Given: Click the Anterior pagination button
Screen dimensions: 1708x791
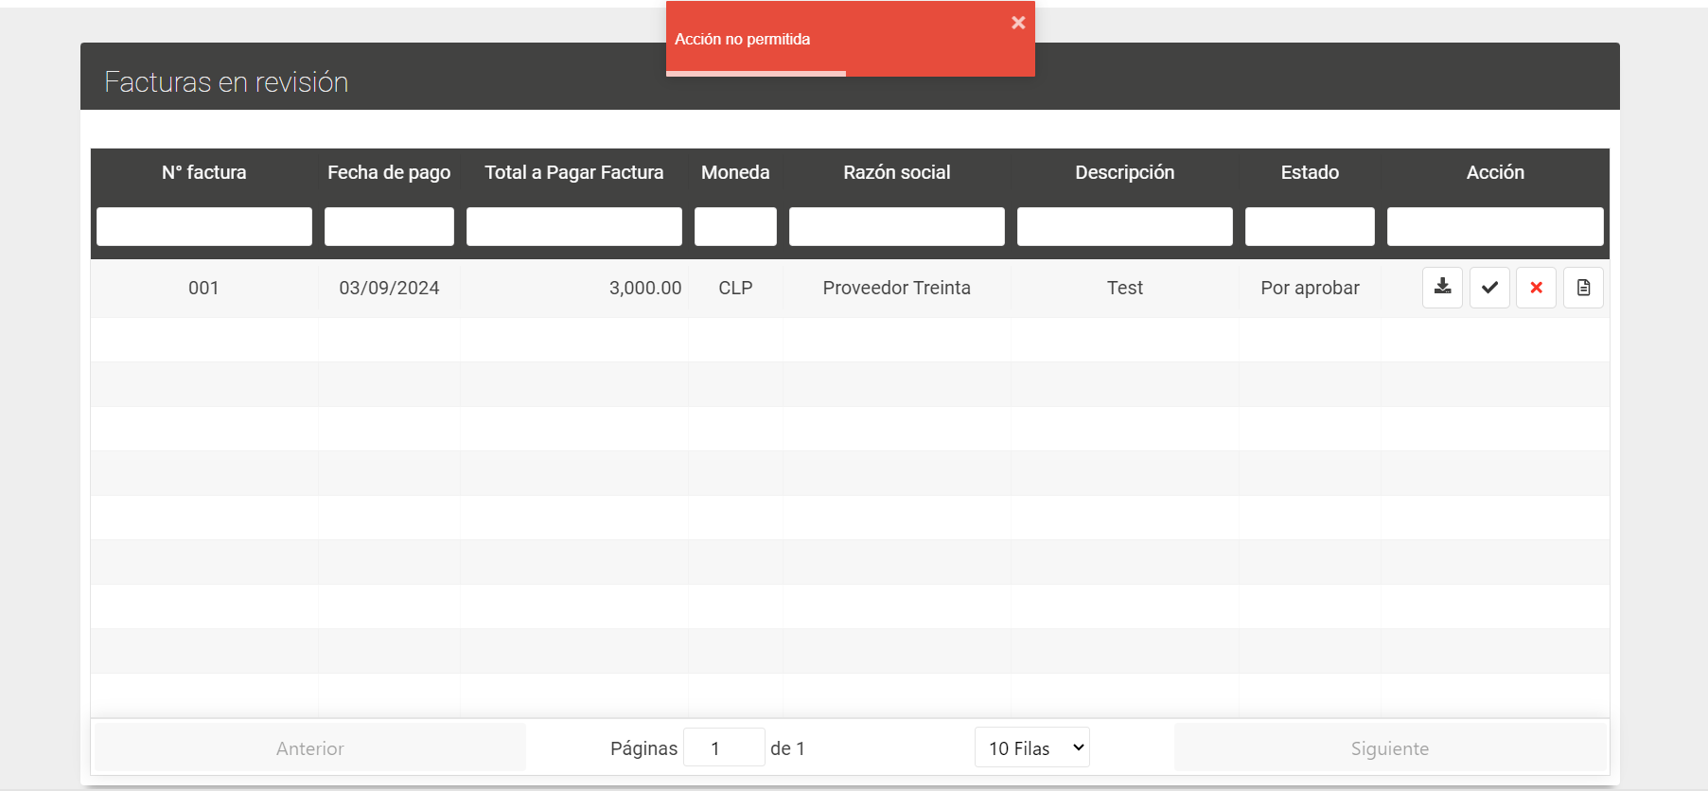Looking at the screenshot, I should coord(309,747).
